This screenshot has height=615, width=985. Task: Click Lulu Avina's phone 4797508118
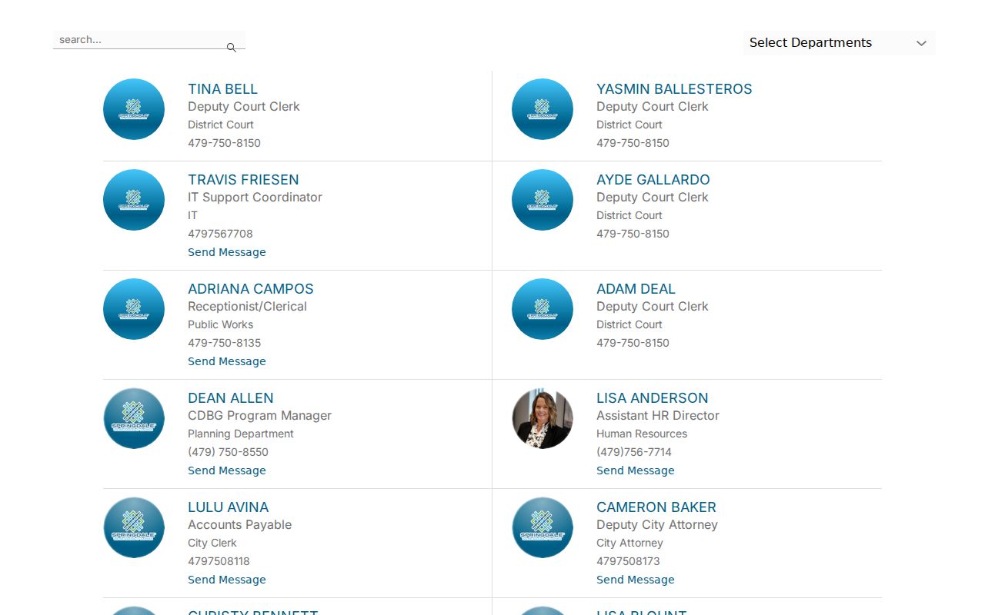(219, 561)
